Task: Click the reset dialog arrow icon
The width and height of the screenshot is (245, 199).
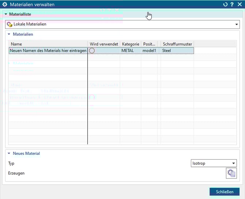Action: pyautogui.click(x=225, y=4)
